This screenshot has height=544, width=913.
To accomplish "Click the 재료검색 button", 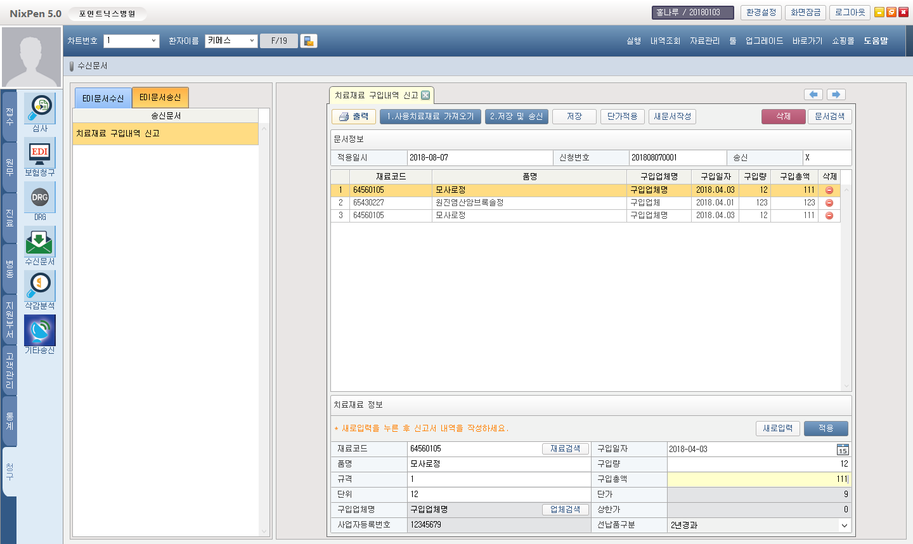I will pyautogui.click(x=565, y=449).
